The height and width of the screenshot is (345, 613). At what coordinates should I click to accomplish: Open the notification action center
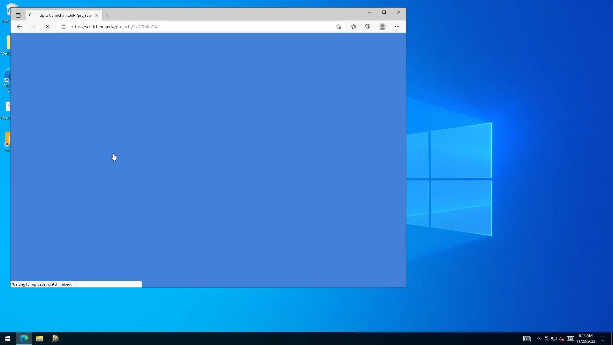(x=602, y=339)
